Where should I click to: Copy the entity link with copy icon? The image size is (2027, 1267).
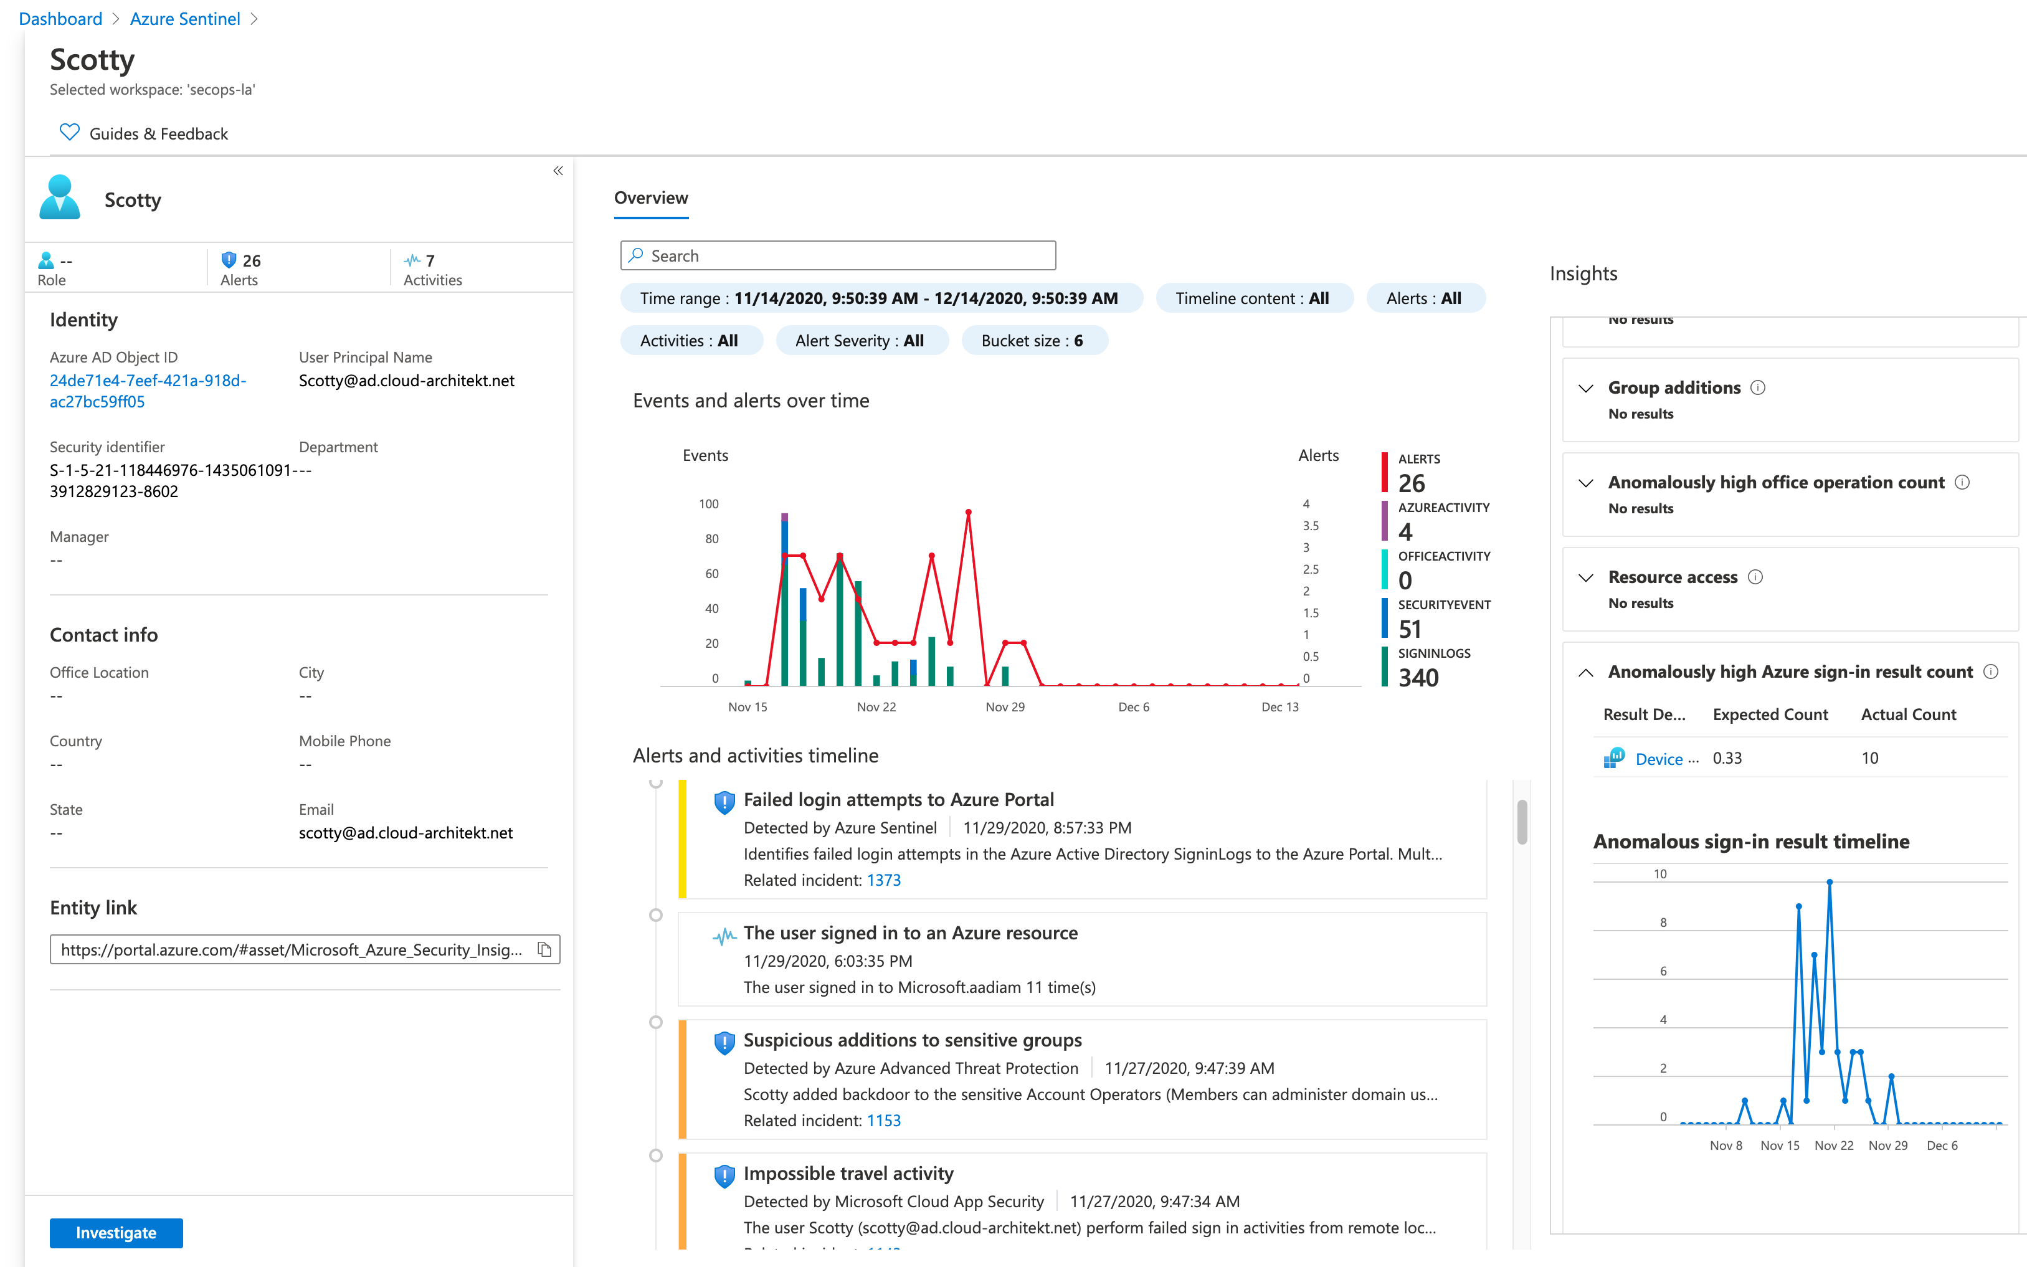tap(544, 949)
